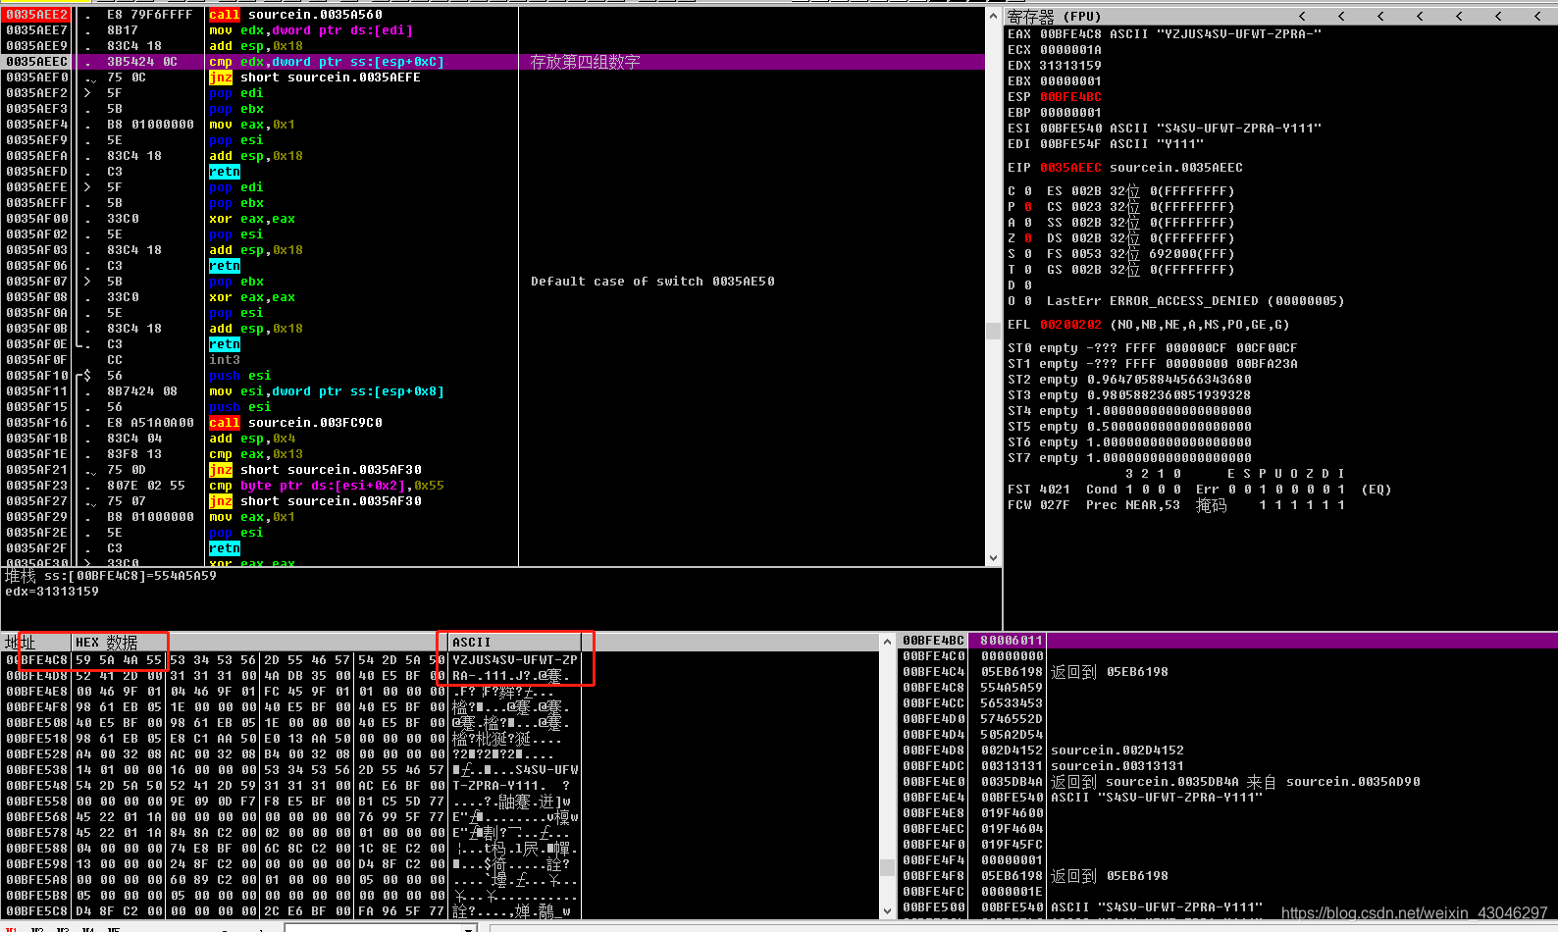Click the FST 4021 status word row

click(1199, 490)
